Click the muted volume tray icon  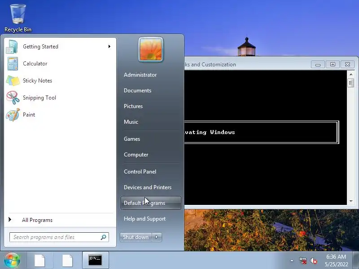[314, 260]
